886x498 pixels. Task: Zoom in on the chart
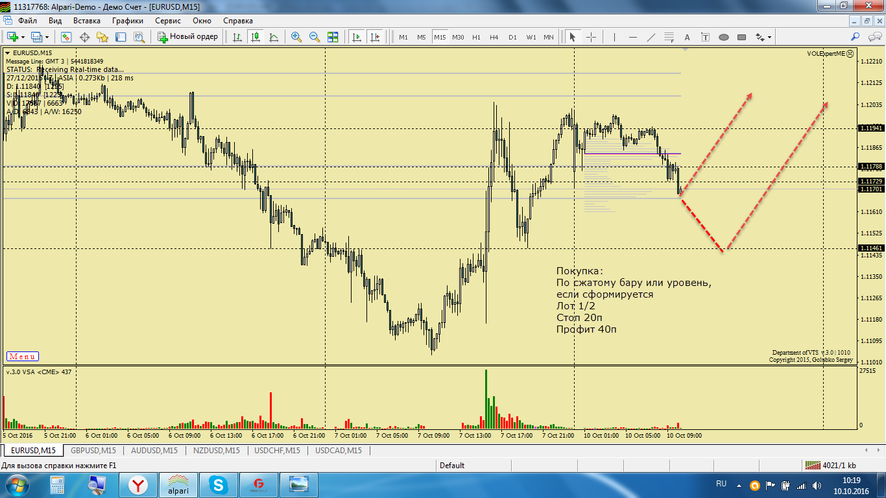click(296, 37)
